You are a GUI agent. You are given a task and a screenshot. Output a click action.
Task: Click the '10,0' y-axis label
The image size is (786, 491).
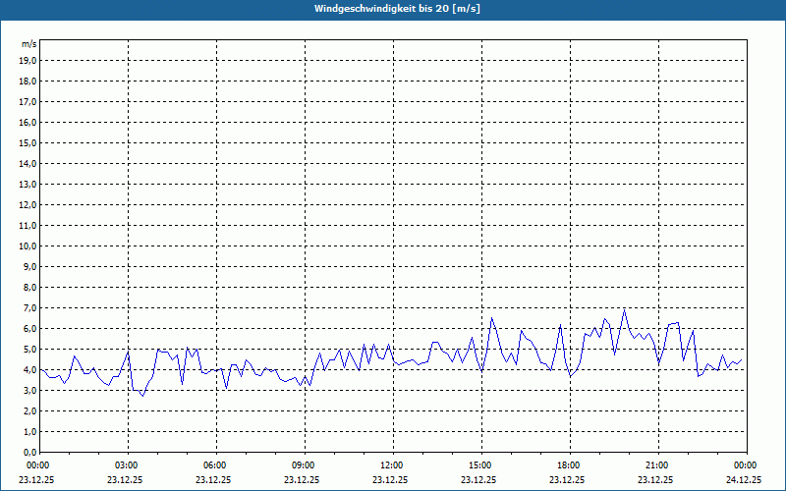[x=28, y=246]
